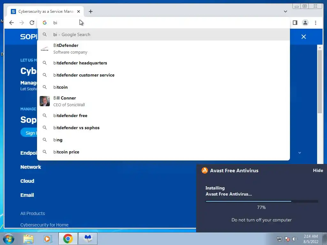This screenshot has height=245, width=327.
Task: Select 'bitdefender free' suggestion
Action: click(x=163, y=115)
